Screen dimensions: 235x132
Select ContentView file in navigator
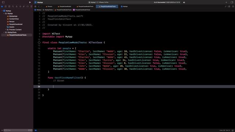(13, 19)
